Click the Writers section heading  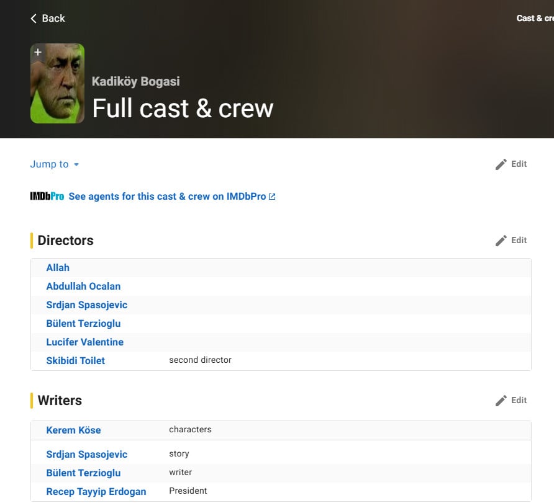click(x=60, y=401)
